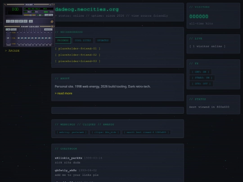Open the ARCADE link in sidebar
The image size is (243, 182).
click(x=12, y=51)
